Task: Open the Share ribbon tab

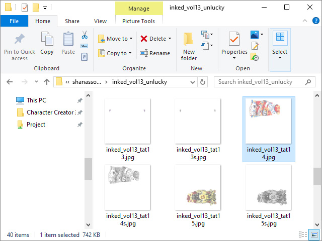Action: click(x=72, y=21)
